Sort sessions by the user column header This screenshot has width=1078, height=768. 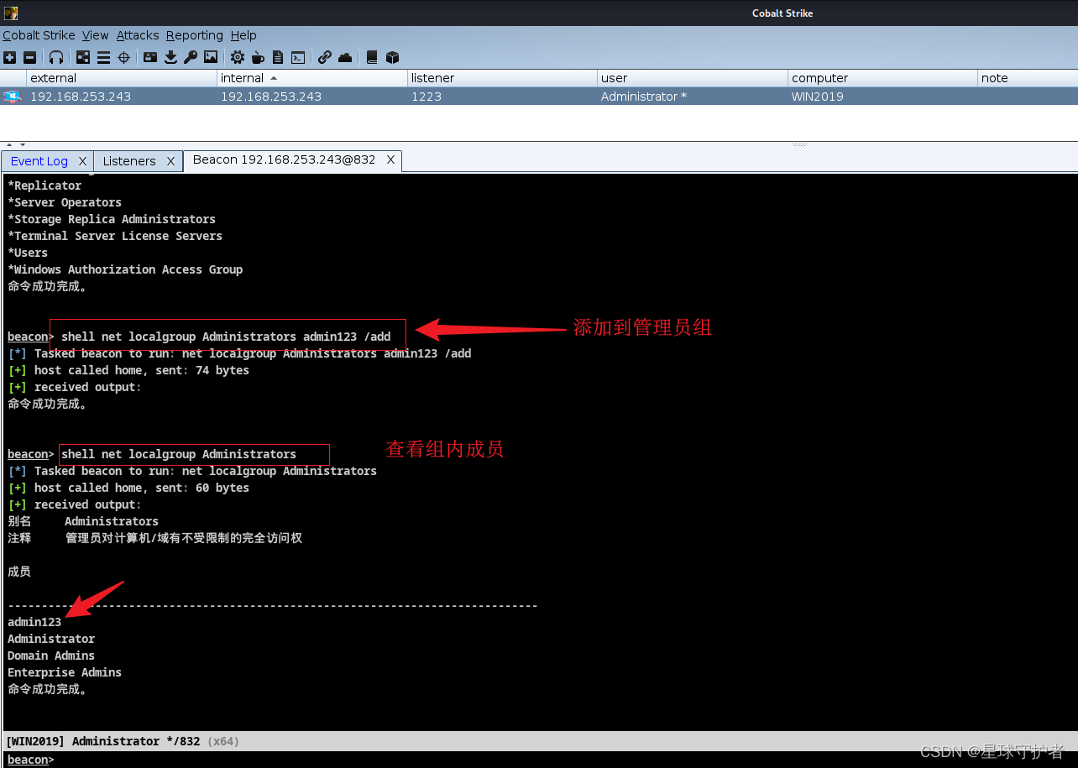tap(693, 78)
